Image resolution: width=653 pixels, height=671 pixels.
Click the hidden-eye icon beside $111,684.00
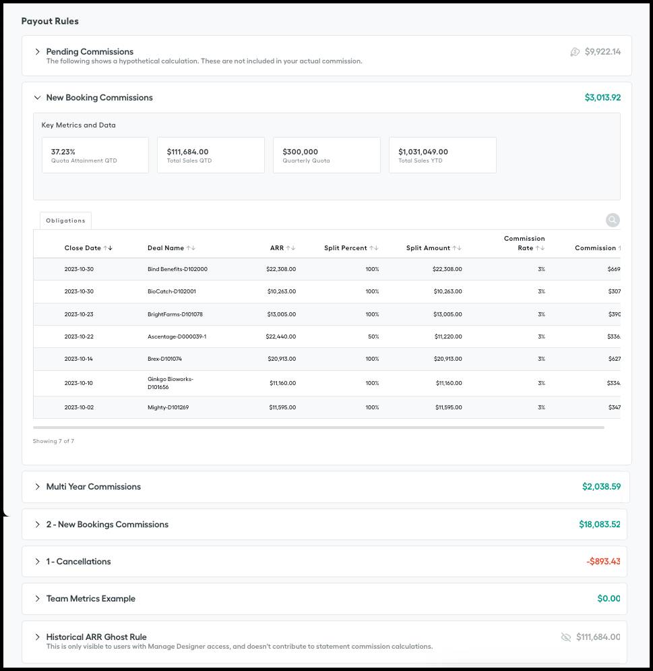pyautogui.click(x=566, y=637)
